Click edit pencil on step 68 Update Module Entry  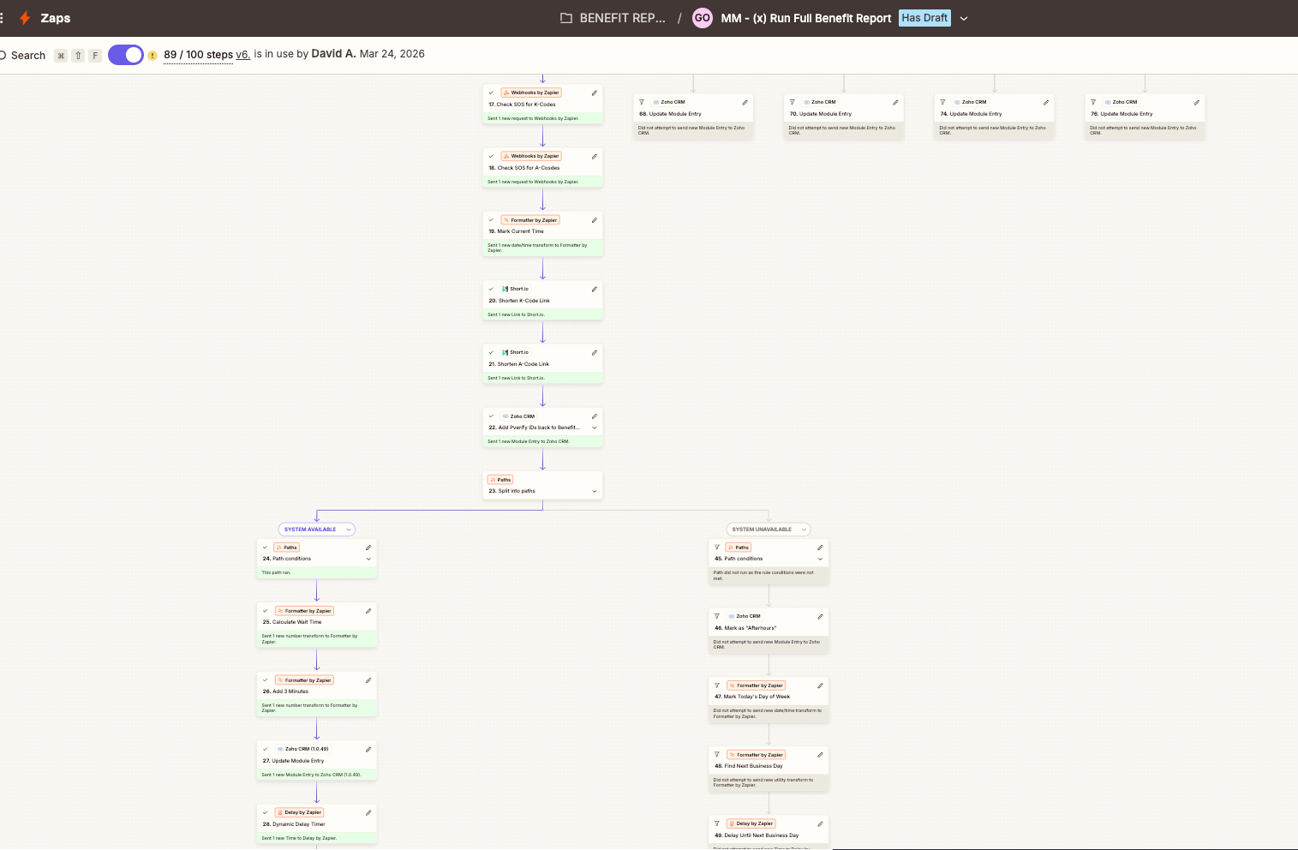(745, 102)
